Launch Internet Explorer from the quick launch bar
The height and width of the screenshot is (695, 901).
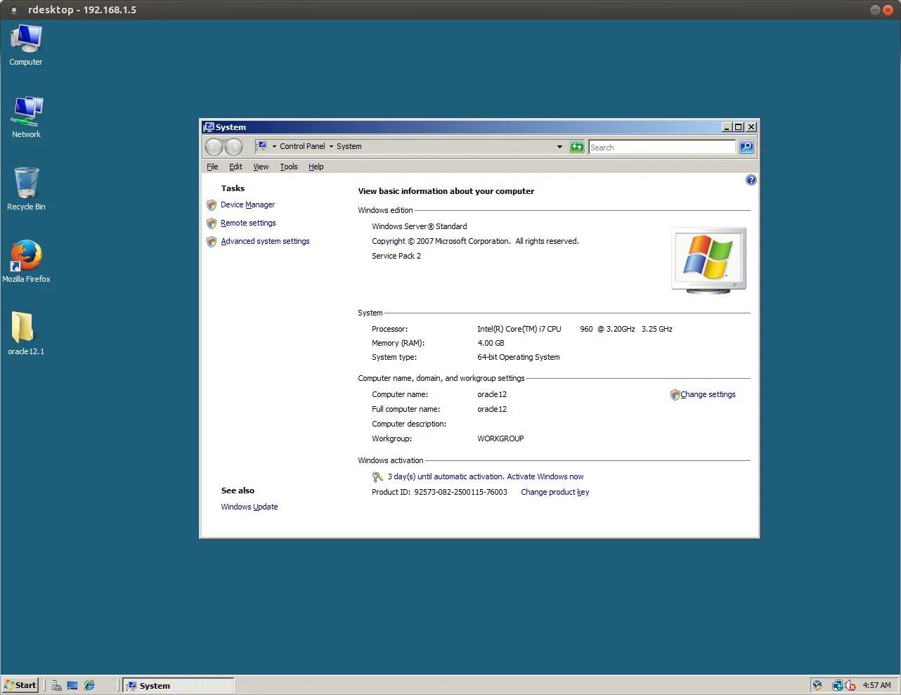click(89, 685)
